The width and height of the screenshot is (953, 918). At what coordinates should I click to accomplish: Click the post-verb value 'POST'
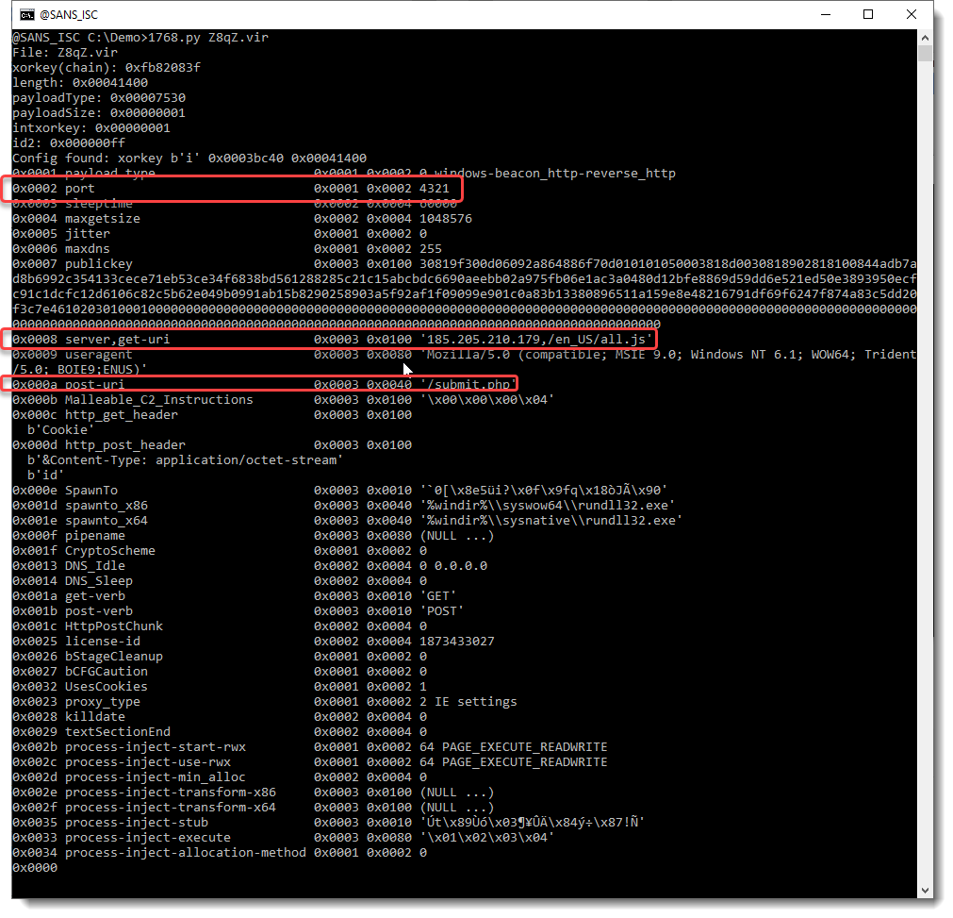[442, 611]
